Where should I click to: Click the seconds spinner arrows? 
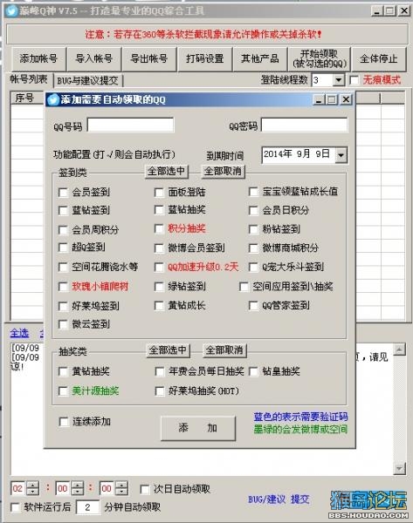pos(121,489)
